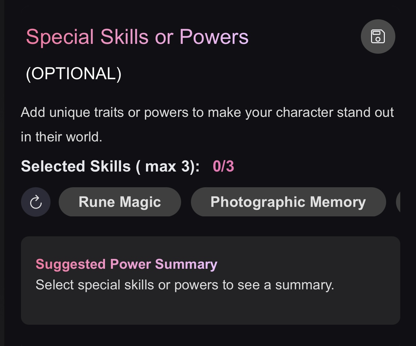The height and width of the screenshot is (346, 416).
Task: Click the summary placeholder text
Action: point(185,285)
